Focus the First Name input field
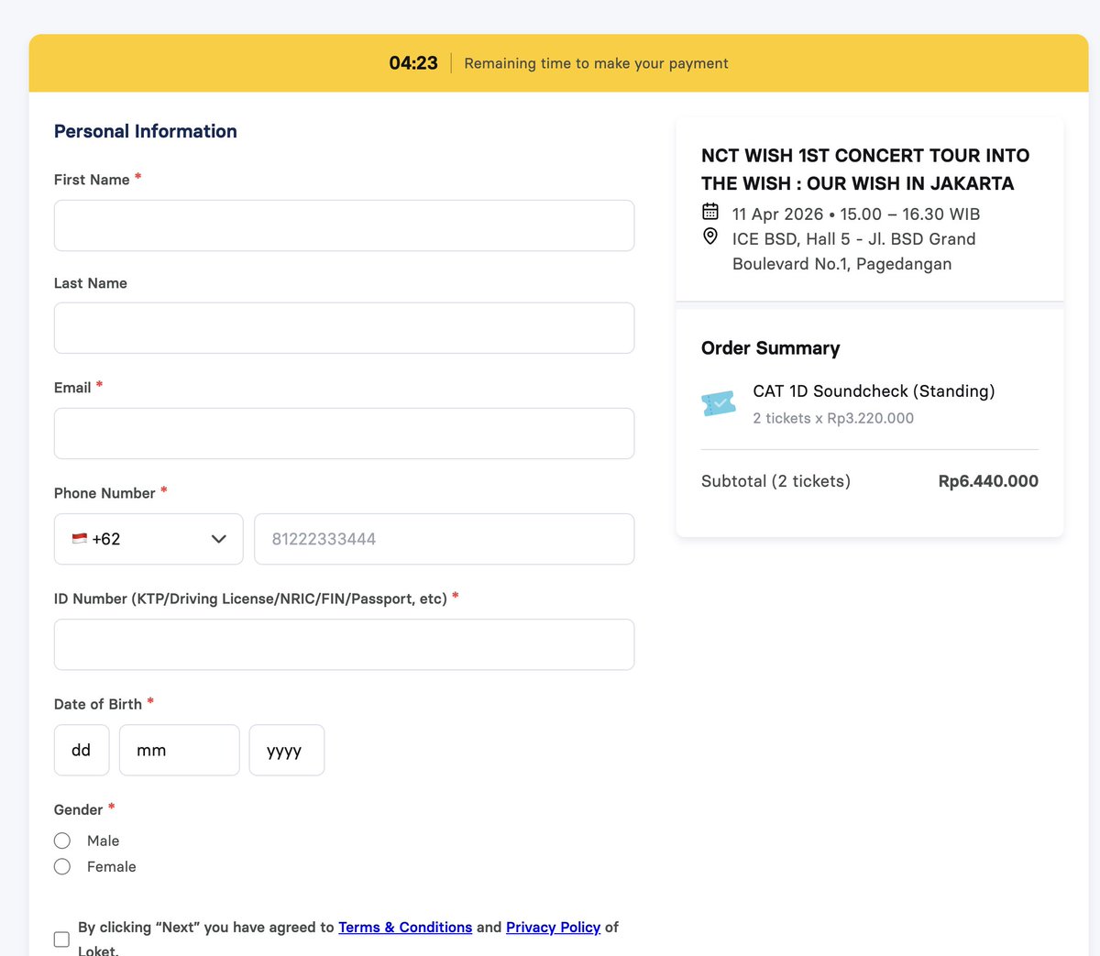The image size is (1100, 956). pos(344,225)
